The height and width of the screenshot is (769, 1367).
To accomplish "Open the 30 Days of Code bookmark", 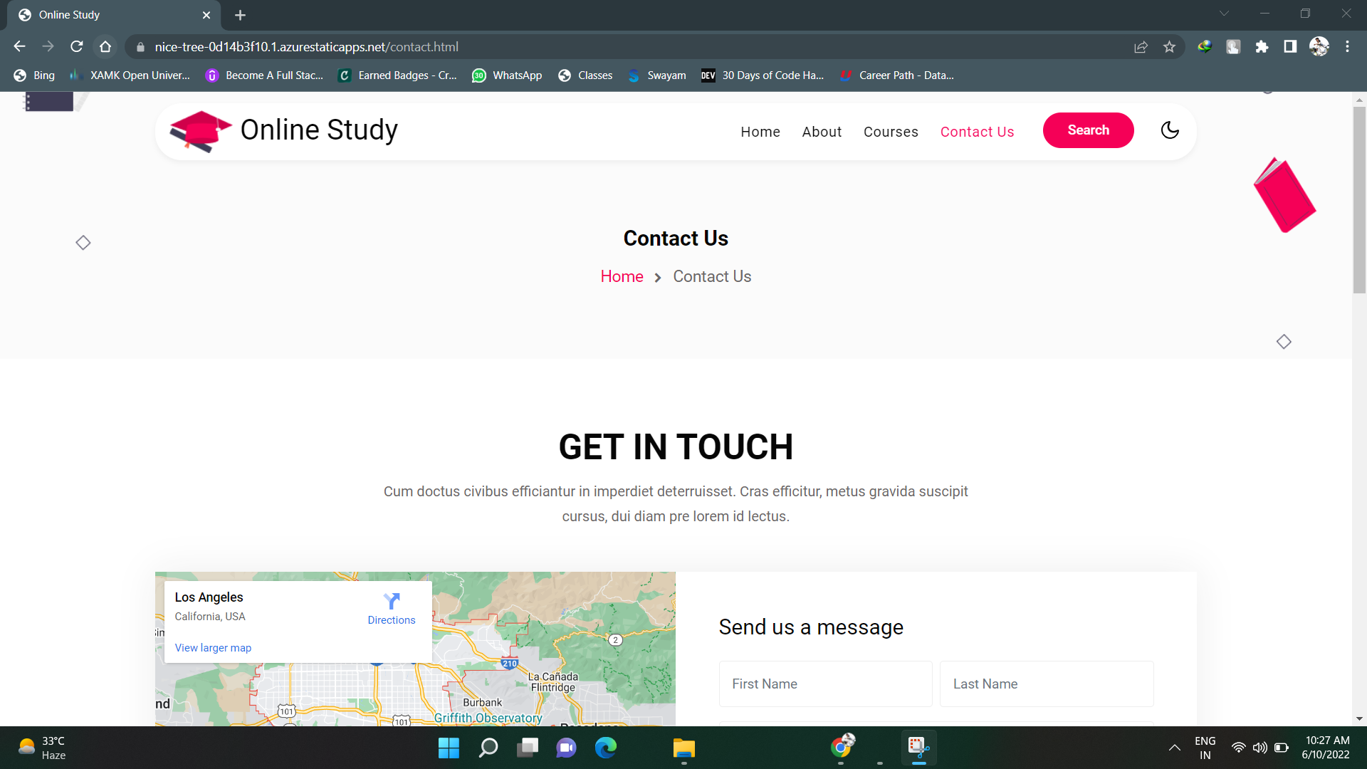I will 763,75.
